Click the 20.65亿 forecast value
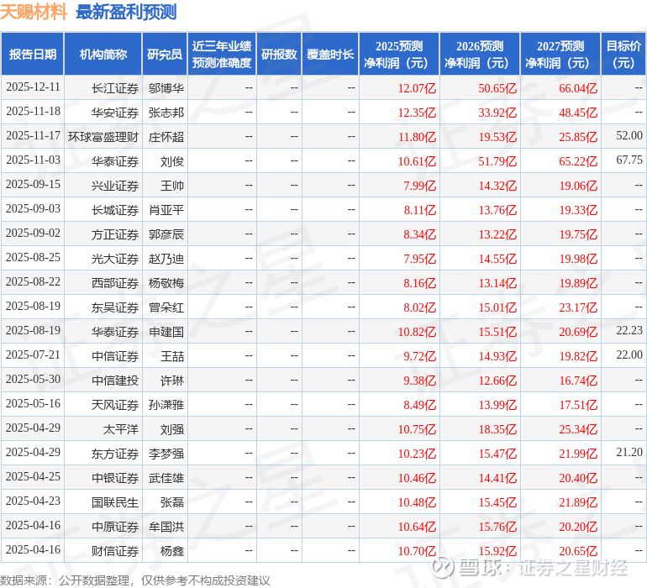Viewport: 647px width, 588px height. [578, 551]
